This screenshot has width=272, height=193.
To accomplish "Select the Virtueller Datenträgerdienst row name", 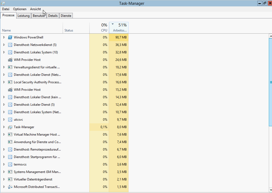I will pyautogui.click(x=33, y=179).
